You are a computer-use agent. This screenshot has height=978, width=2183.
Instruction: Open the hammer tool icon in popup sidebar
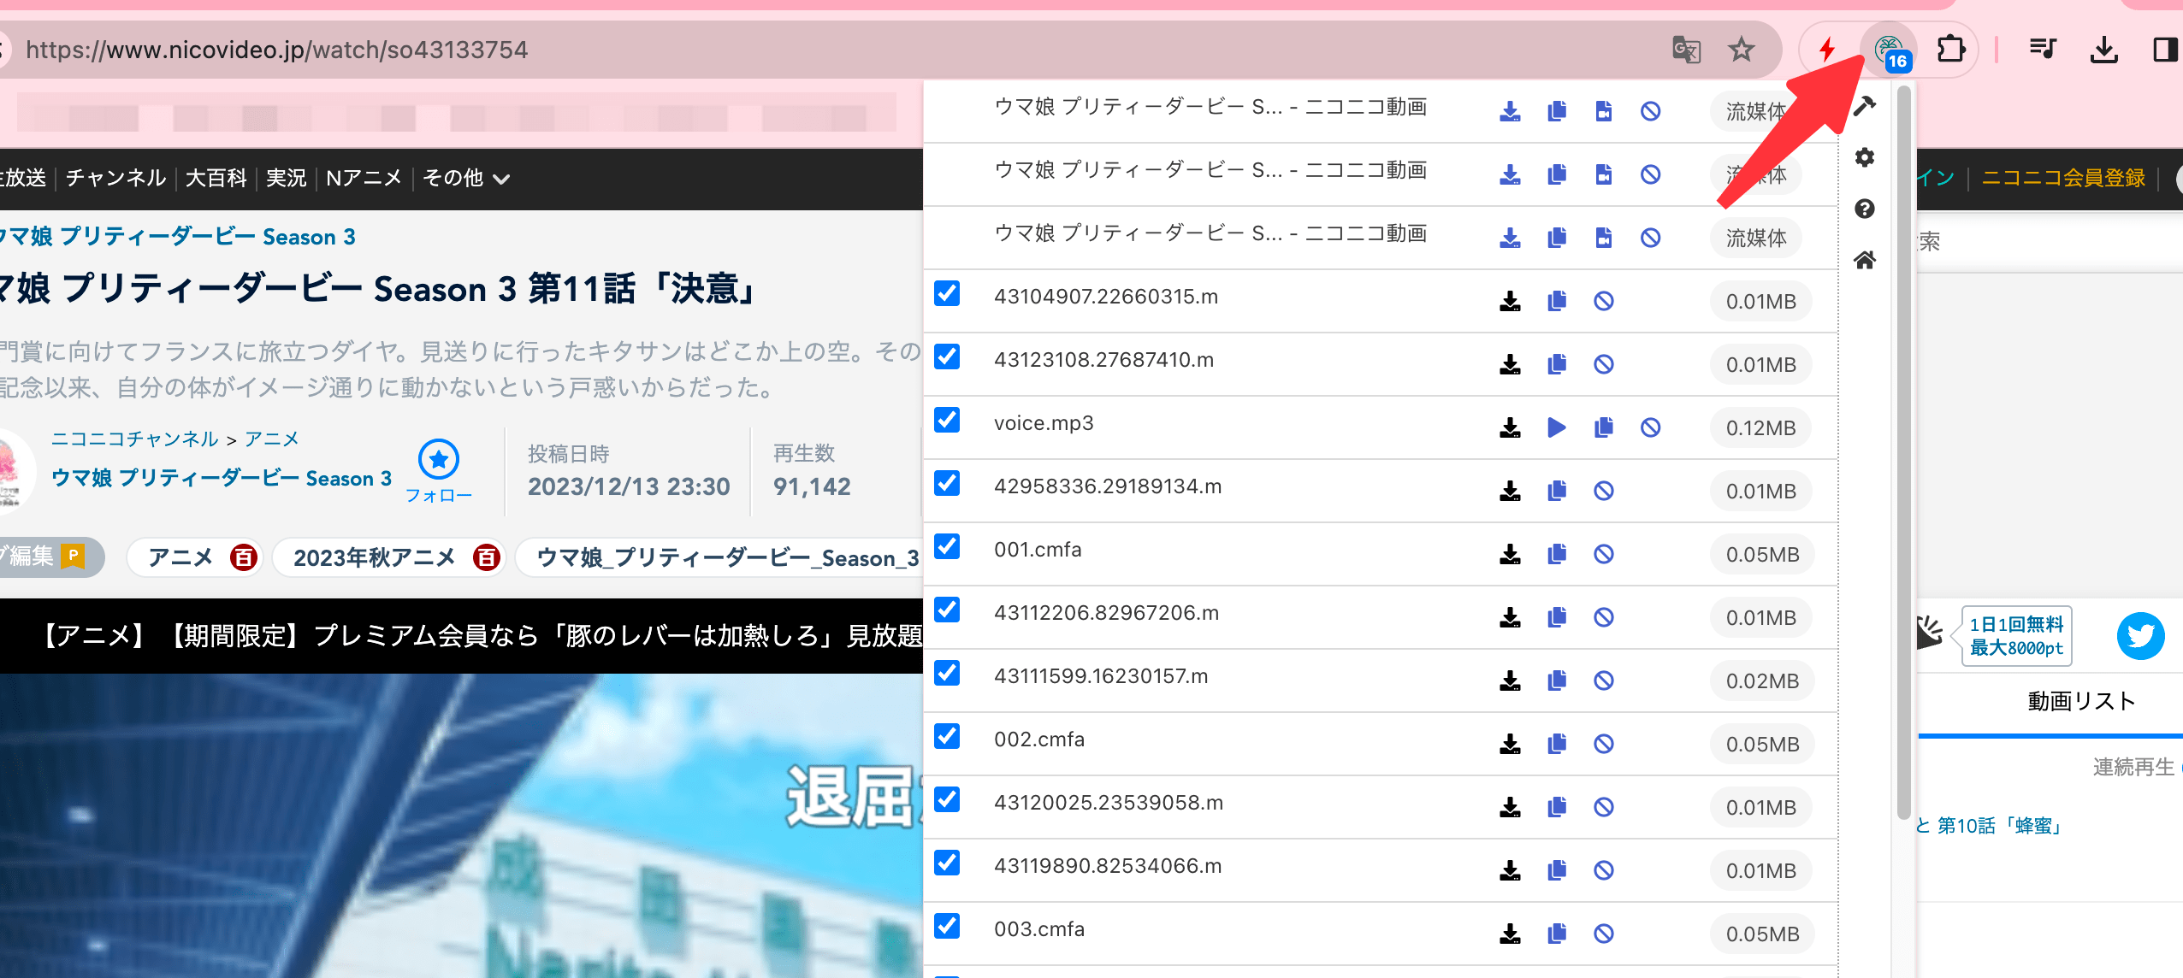[1865, 106]
